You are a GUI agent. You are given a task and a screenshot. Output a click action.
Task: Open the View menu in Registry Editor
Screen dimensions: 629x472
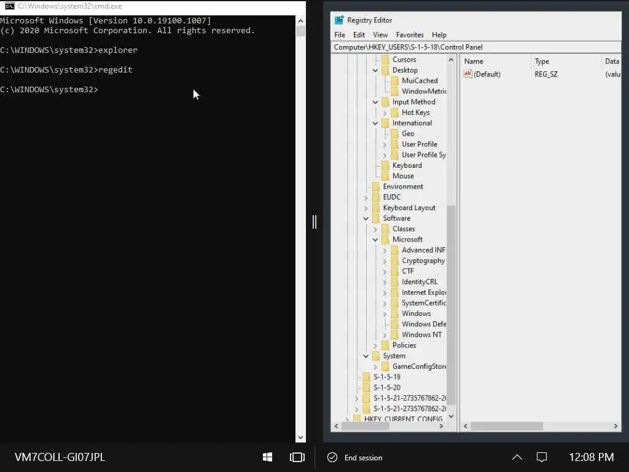380,35
